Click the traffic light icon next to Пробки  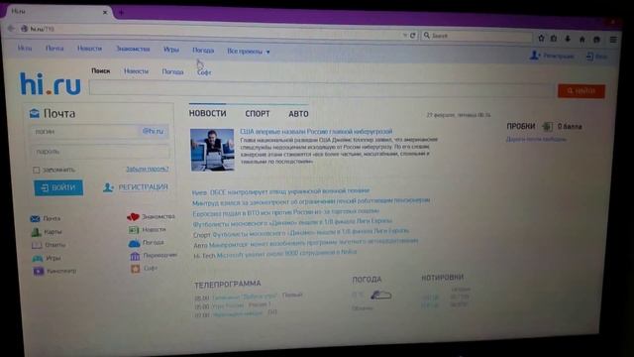coord(547,126)
